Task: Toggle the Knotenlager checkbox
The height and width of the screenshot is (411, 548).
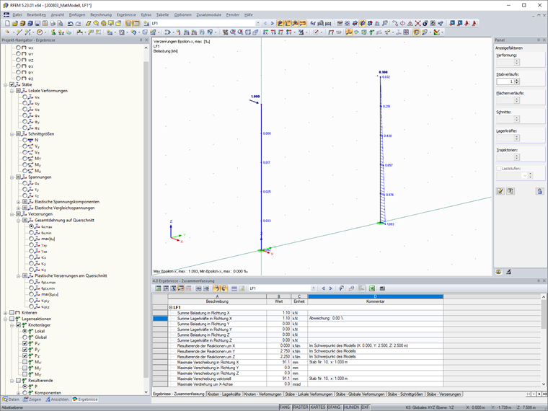Action: [19, 325]
